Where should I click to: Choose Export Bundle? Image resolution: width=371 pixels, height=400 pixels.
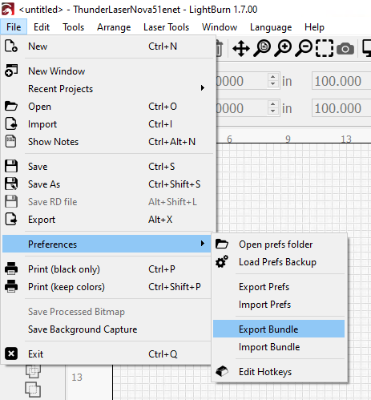tap(279, 329)
